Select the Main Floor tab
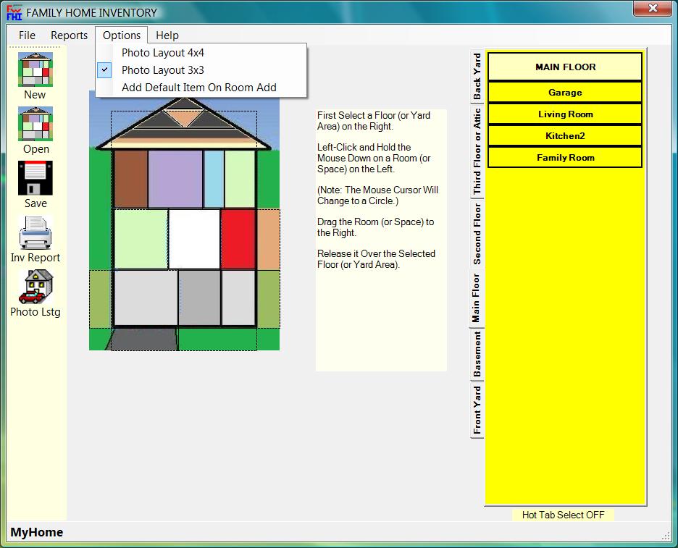The width and height of the screenshot is (678, 548). pos(476,298)
